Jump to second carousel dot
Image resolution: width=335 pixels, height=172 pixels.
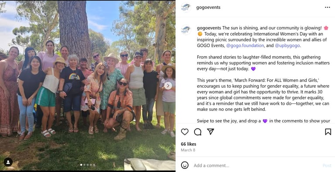(x=84, y=165)
